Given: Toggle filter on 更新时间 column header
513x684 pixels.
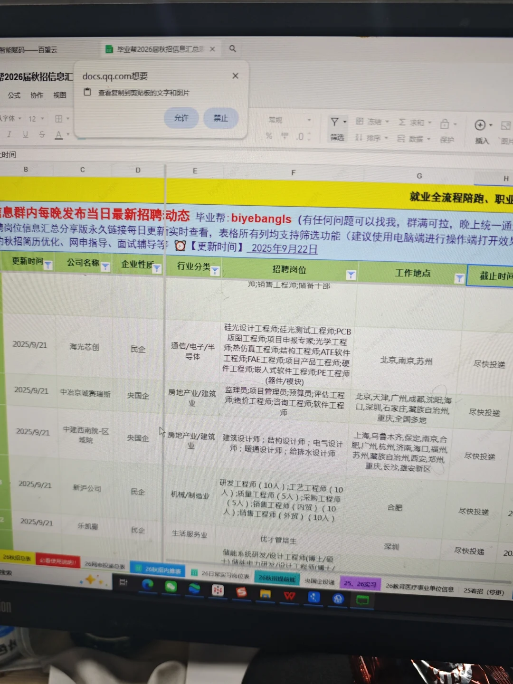Looking at the screenshot, I should pos(48,266).
